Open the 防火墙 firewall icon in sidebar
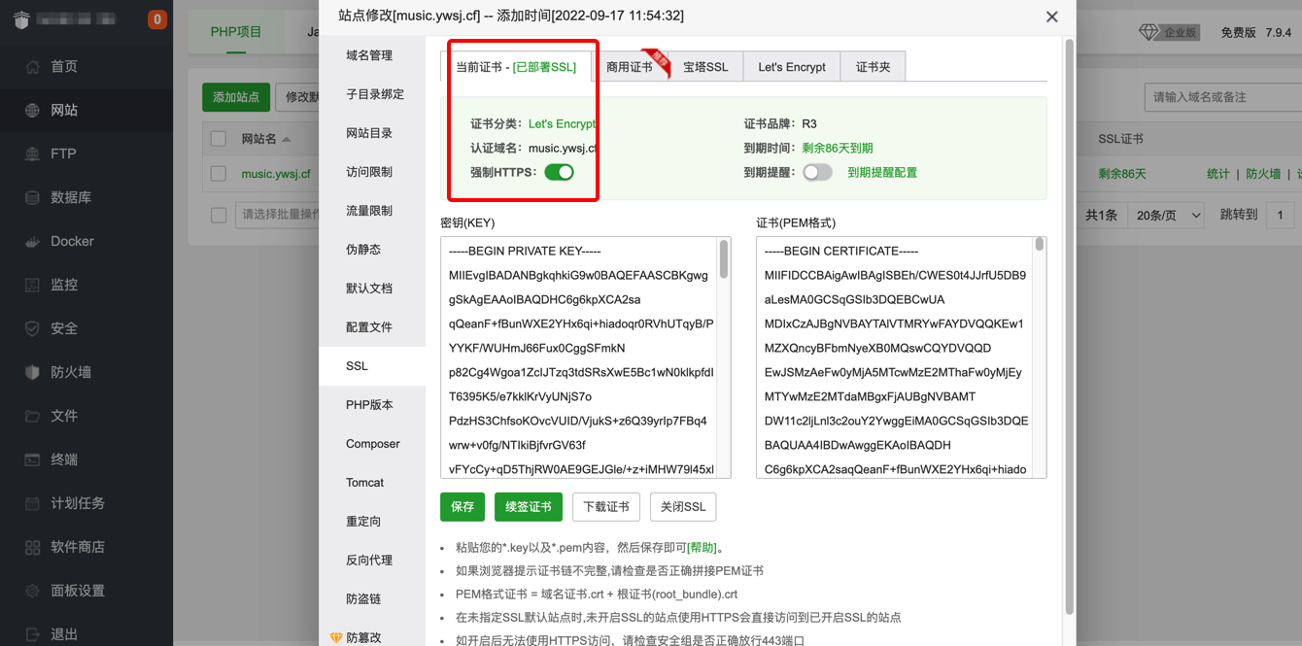This screenshot has width=1302, height=646. 32,373
